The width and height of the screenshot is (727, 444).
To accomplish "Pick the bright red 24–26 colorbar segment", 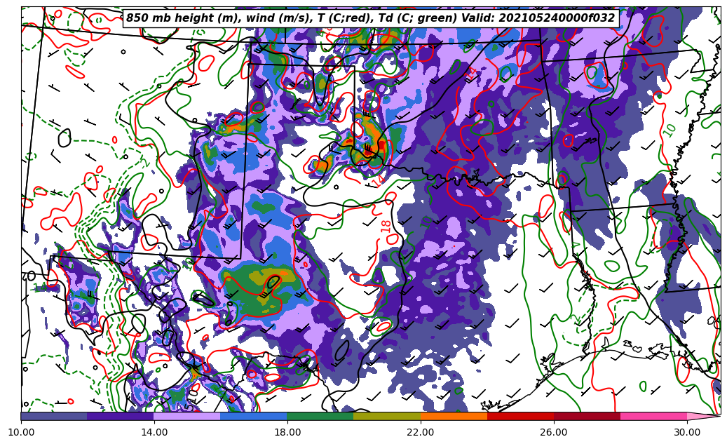I will [520, 416].
